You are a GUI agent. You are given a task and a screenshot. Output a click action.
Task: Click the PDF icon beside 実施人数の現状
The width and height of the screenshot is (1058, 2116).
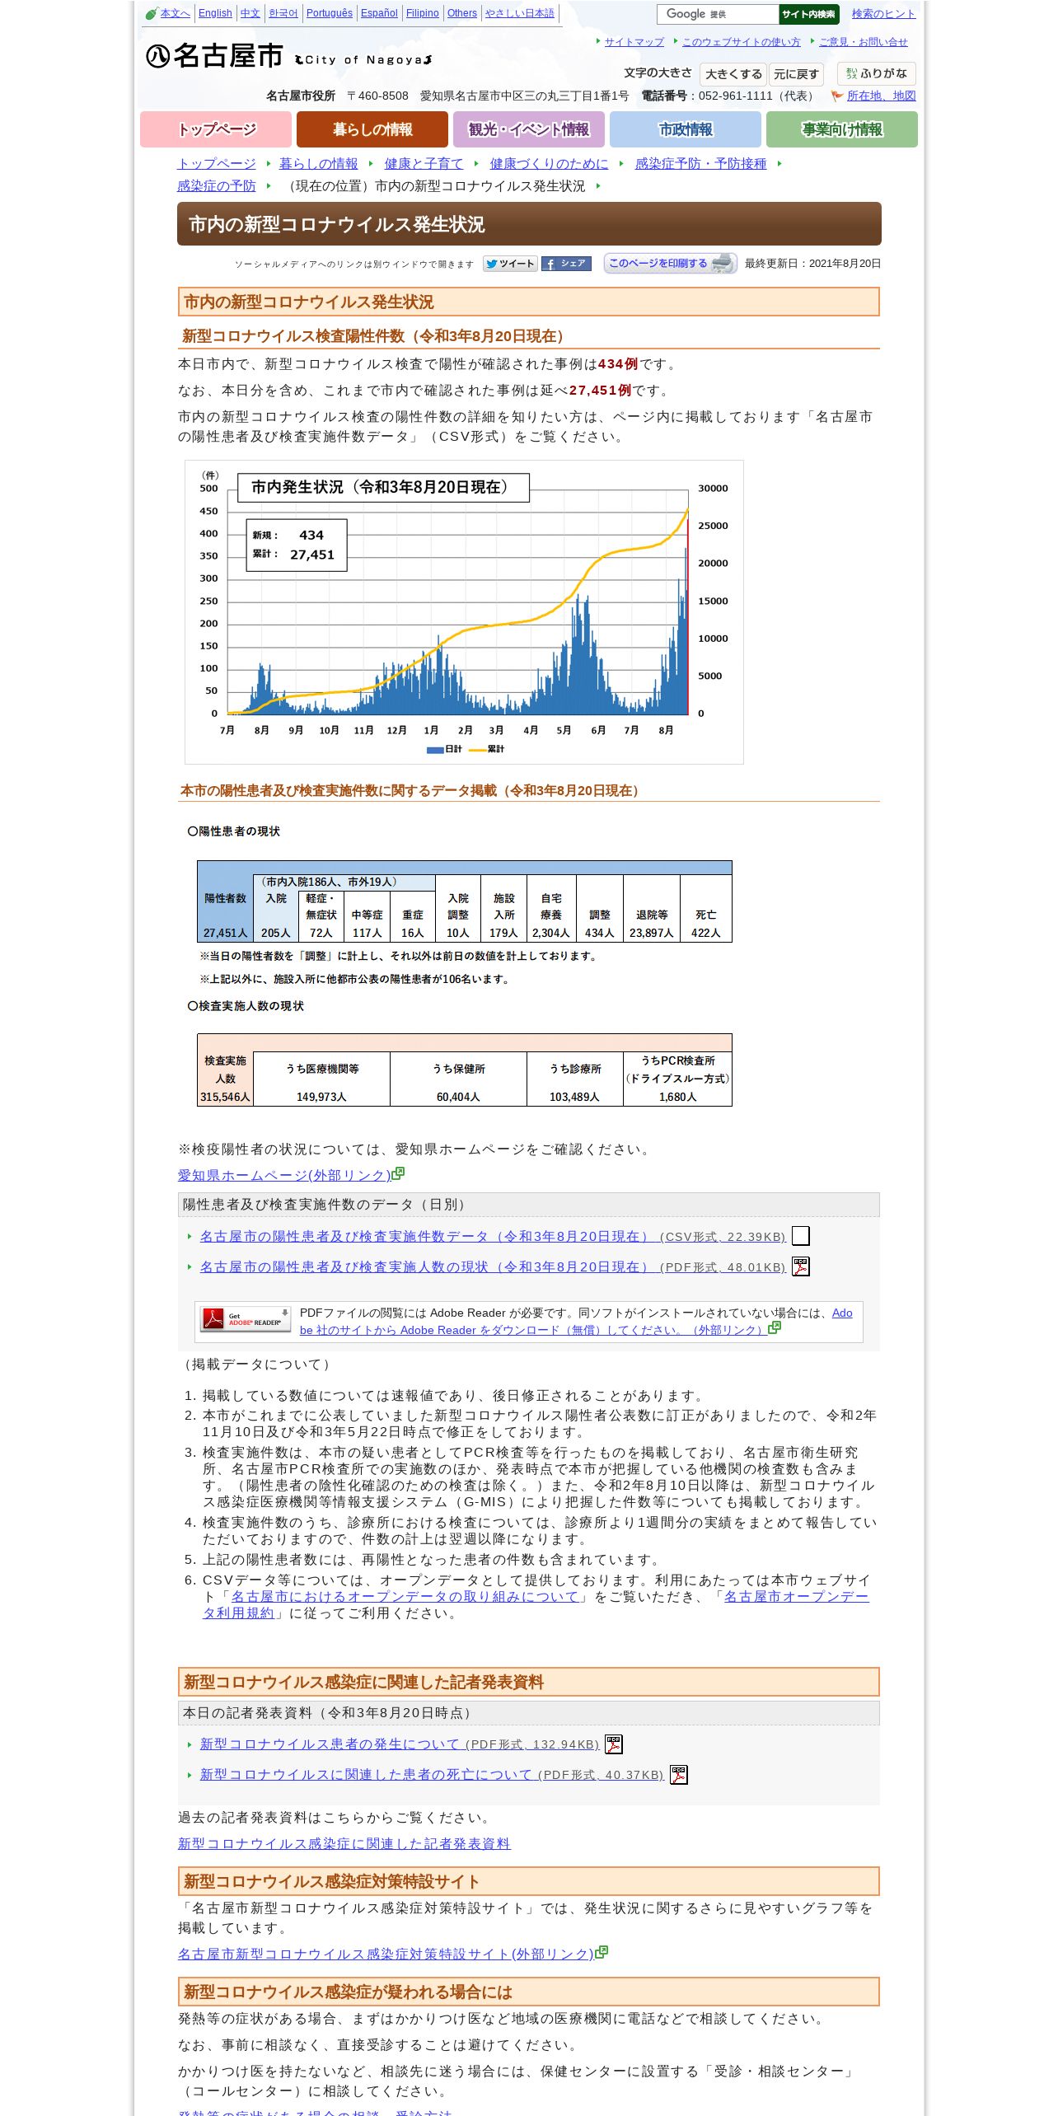[800, 1266]
